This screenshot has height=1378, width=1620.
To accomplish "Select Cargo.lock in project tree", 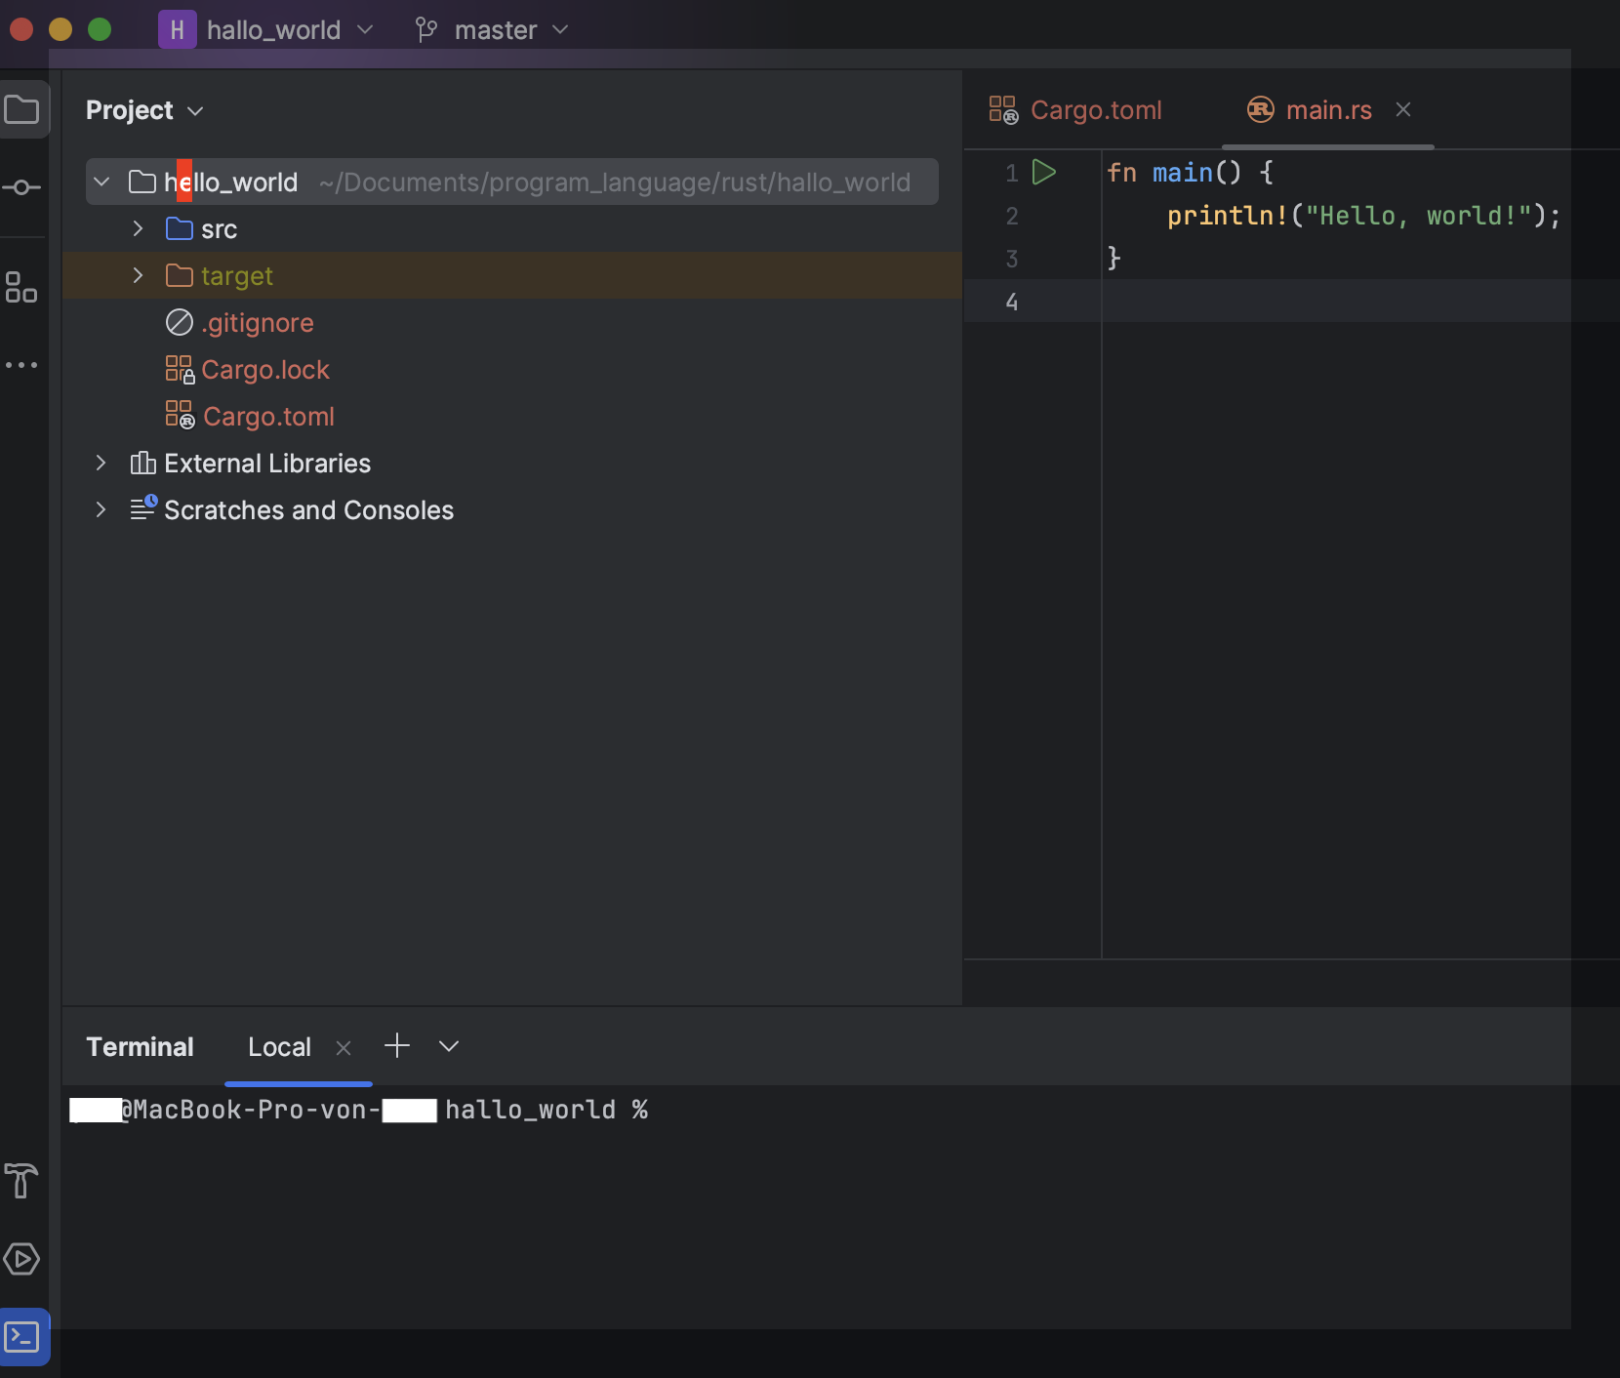I will tap(265, 370).
